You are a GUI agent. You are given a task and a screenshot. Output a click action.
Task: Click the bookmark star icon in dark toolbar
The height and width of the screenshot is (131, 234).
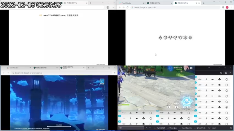pyautogui.click(x=221, y=72)
